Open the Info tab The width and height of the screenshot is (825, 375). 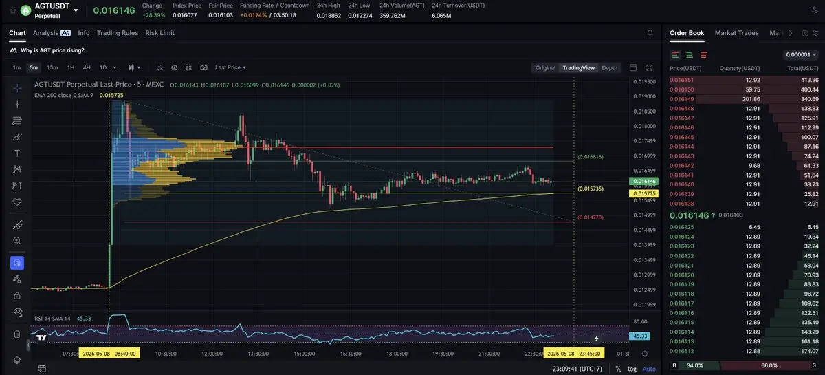tap(84, 32)
